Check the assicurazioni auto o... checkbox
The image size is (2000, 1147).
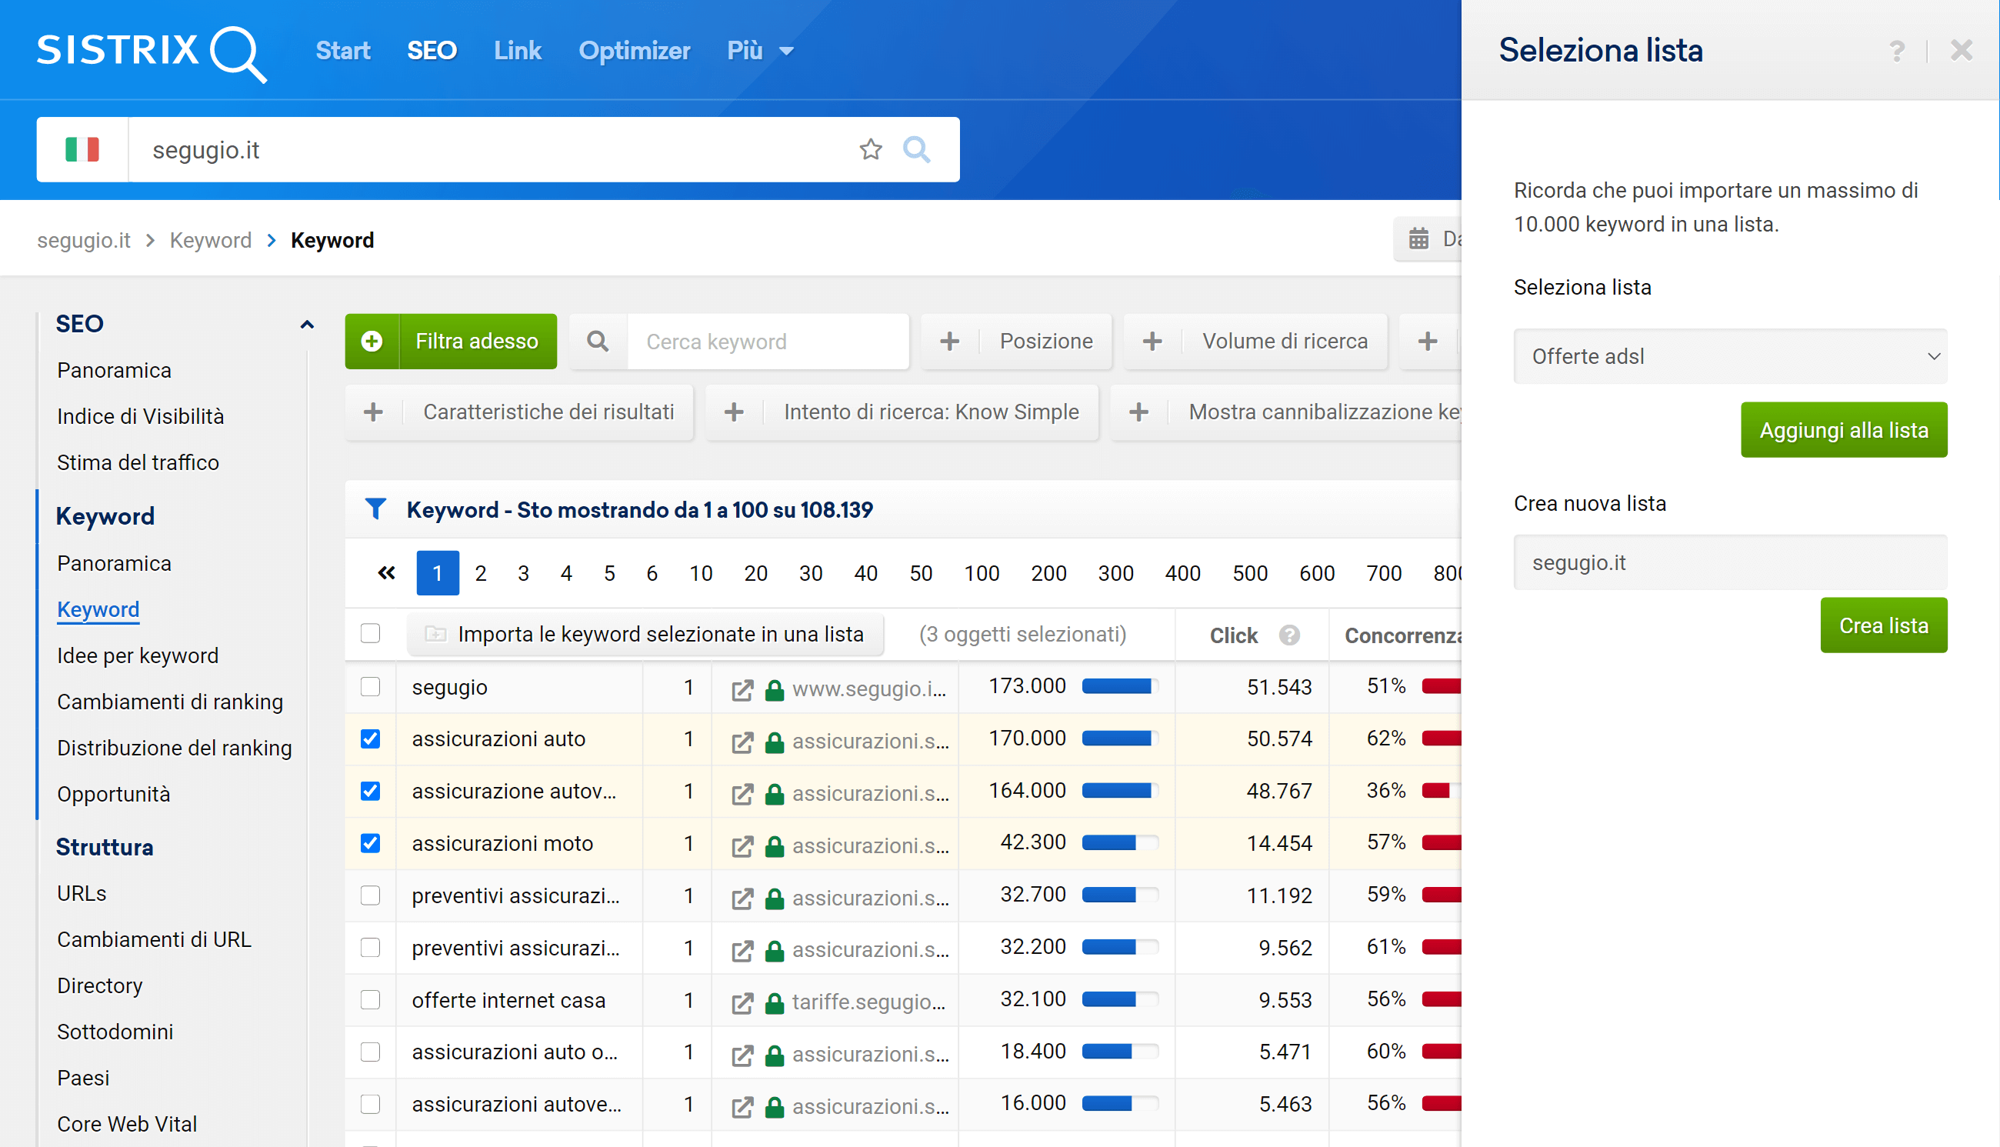tap(370, 1052)
